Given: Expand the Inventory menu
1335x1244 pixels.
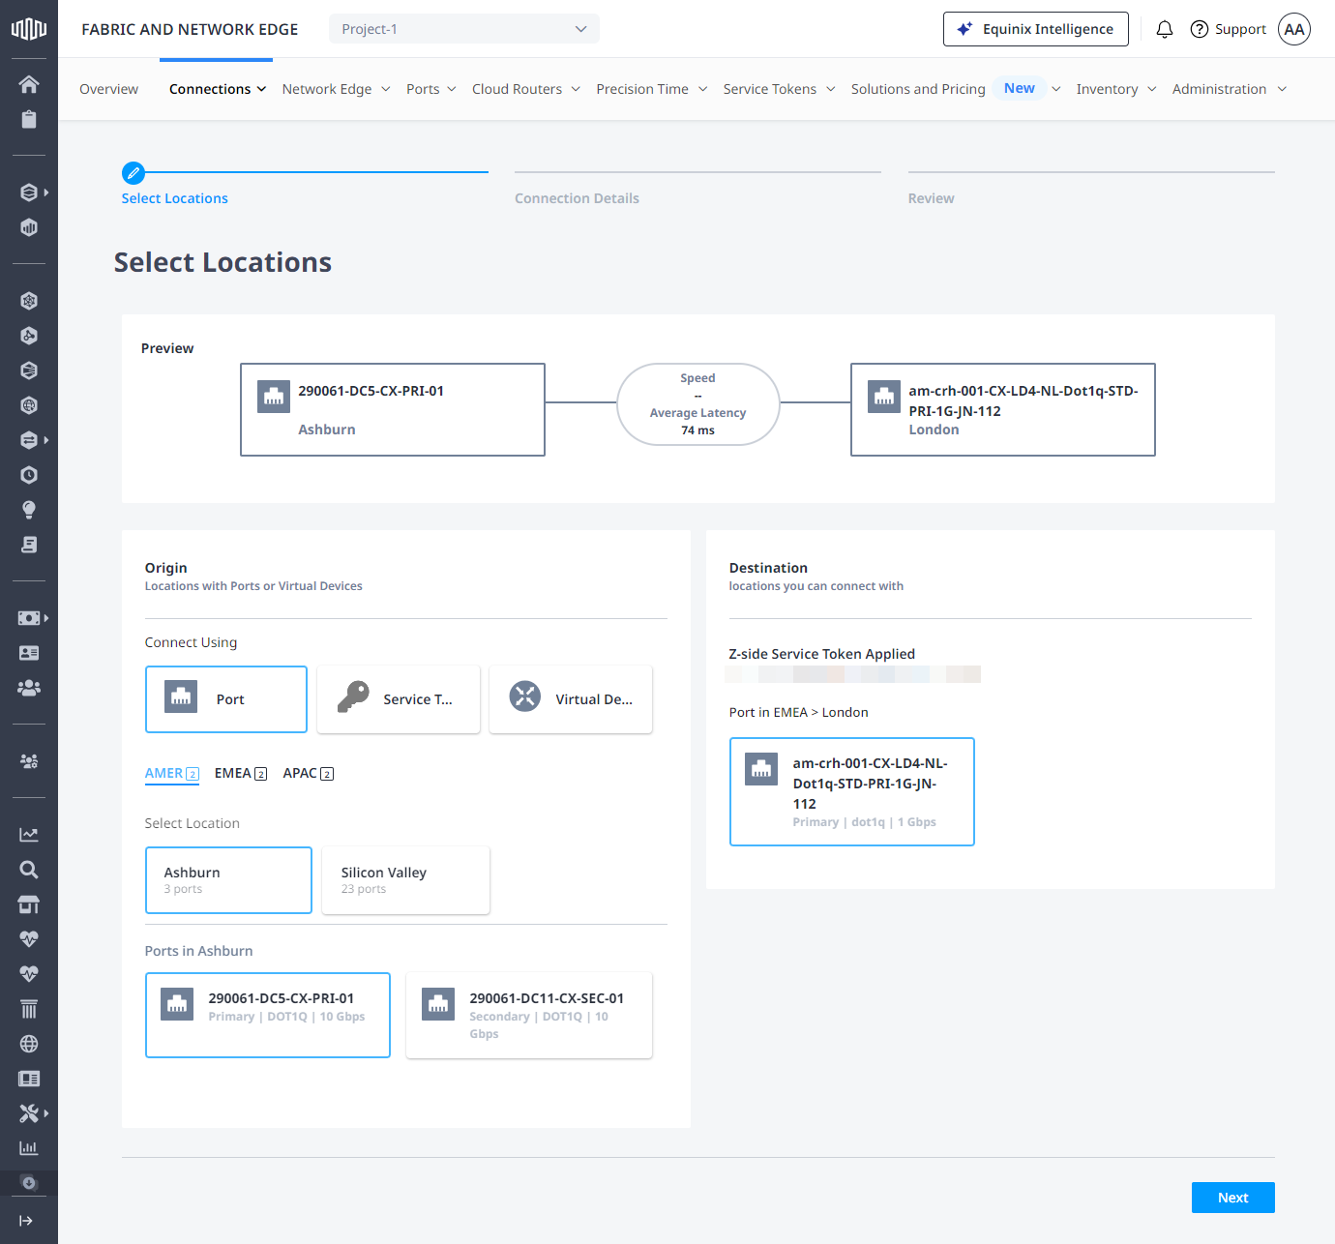Looking at the screenshot, I should pyautogui.click(x=1116, y=89).
